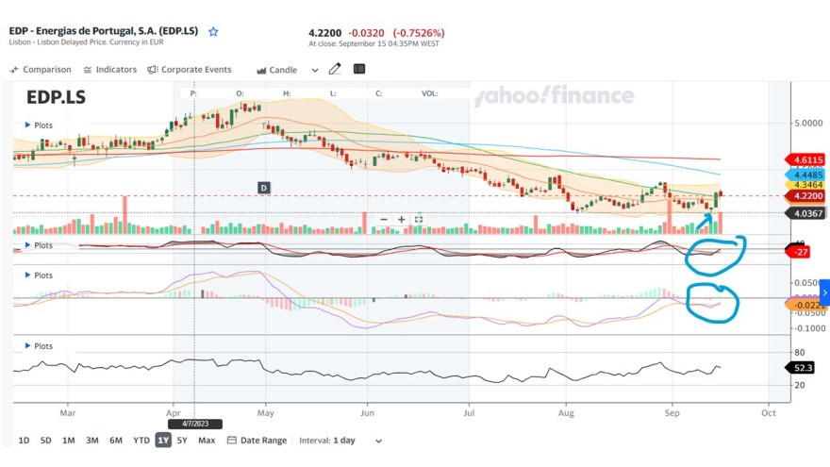Open Corporate Events options
Screen dimensions: 830x467
pyautogui.click(x=189, y=70)
